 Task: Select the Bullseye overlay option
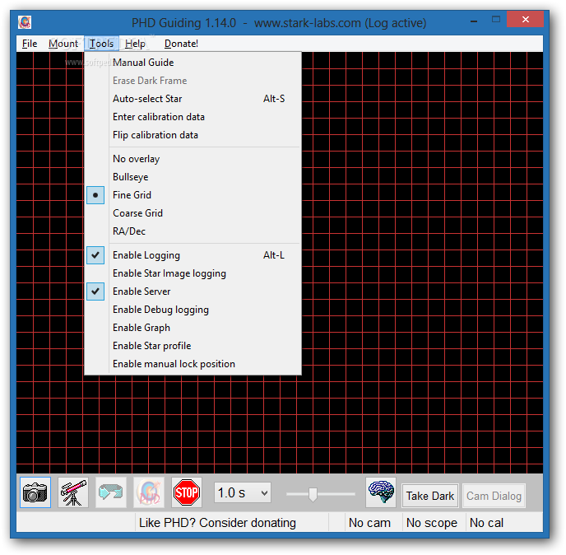point(193,177)
